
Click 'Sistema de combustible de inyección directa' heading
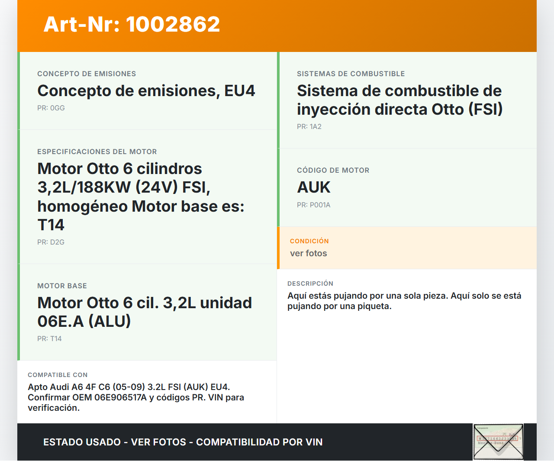pos(399,100)
